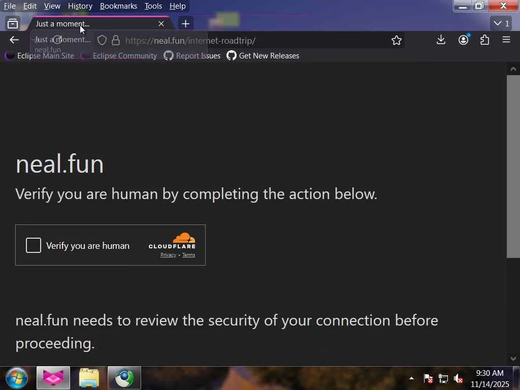Click the Action Center flag icon
The image size is (520, 390).
428,378
